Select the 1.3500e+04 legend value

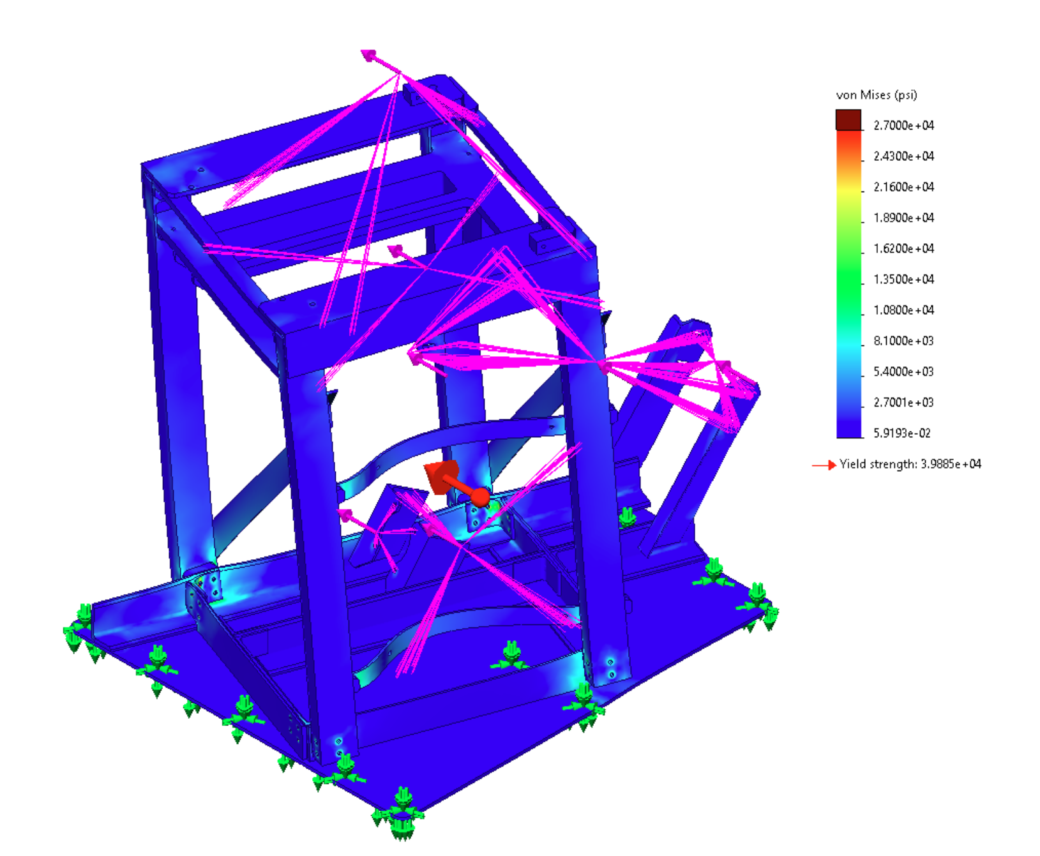pyautogui.click(x=903, y=280)
